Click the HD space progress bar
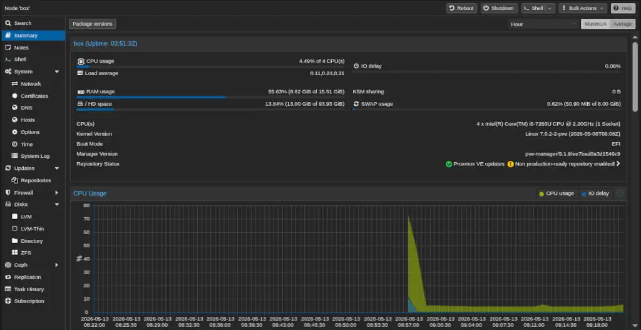 pos(210,109)
